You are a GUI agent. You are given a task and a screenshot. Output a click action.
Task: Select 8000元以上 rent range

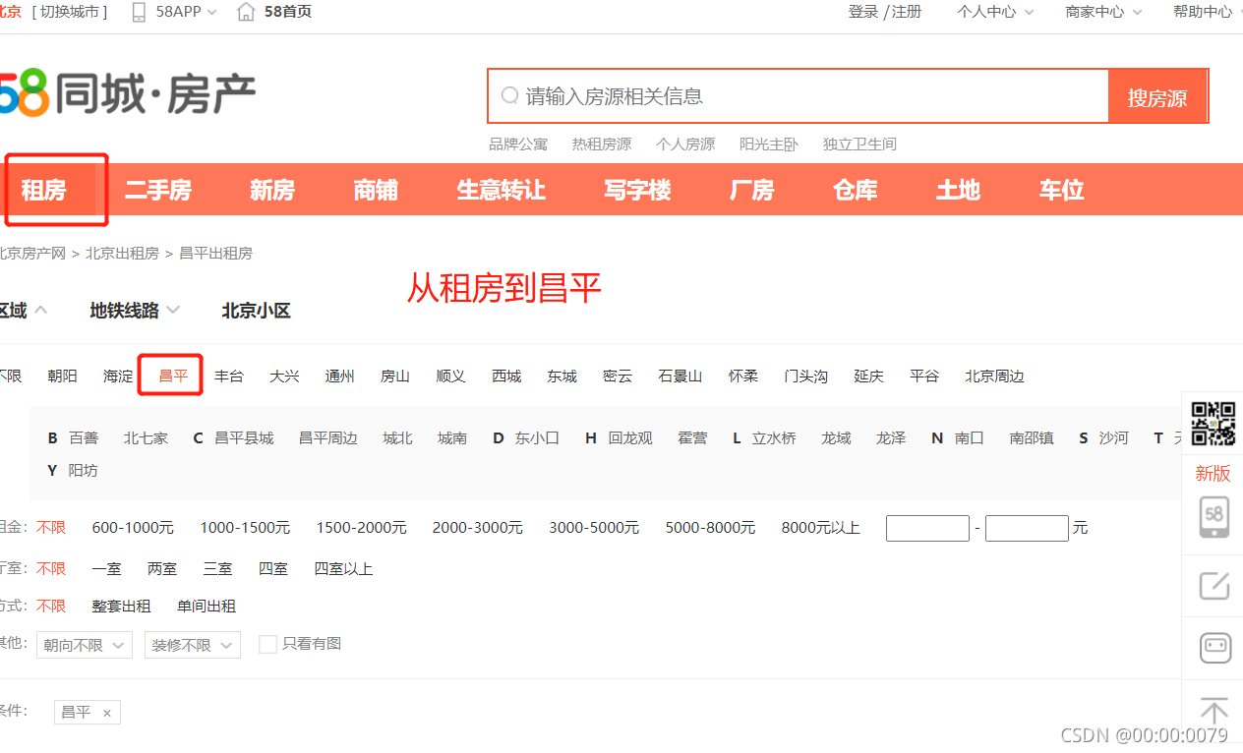tap(821, 528)
